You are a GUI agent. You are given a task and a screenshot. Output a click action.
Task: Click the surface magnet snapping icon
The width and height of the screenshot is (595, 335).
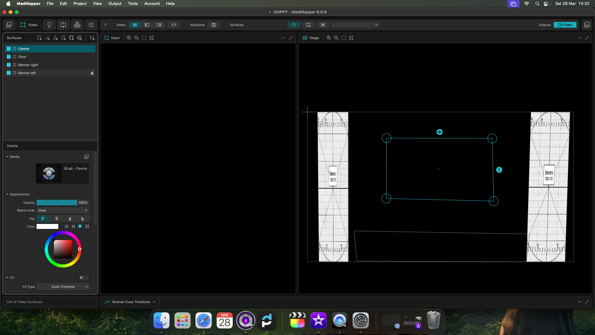click(293, 25)
